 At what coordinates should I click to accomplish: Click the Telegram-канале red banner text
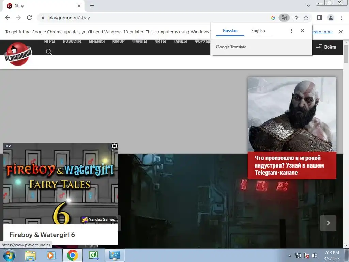289,165
